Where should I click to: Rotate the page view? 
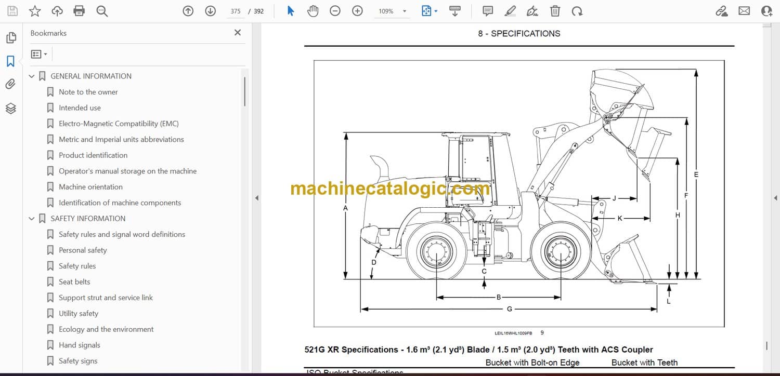pyautogui.click(x=577, y=11)
